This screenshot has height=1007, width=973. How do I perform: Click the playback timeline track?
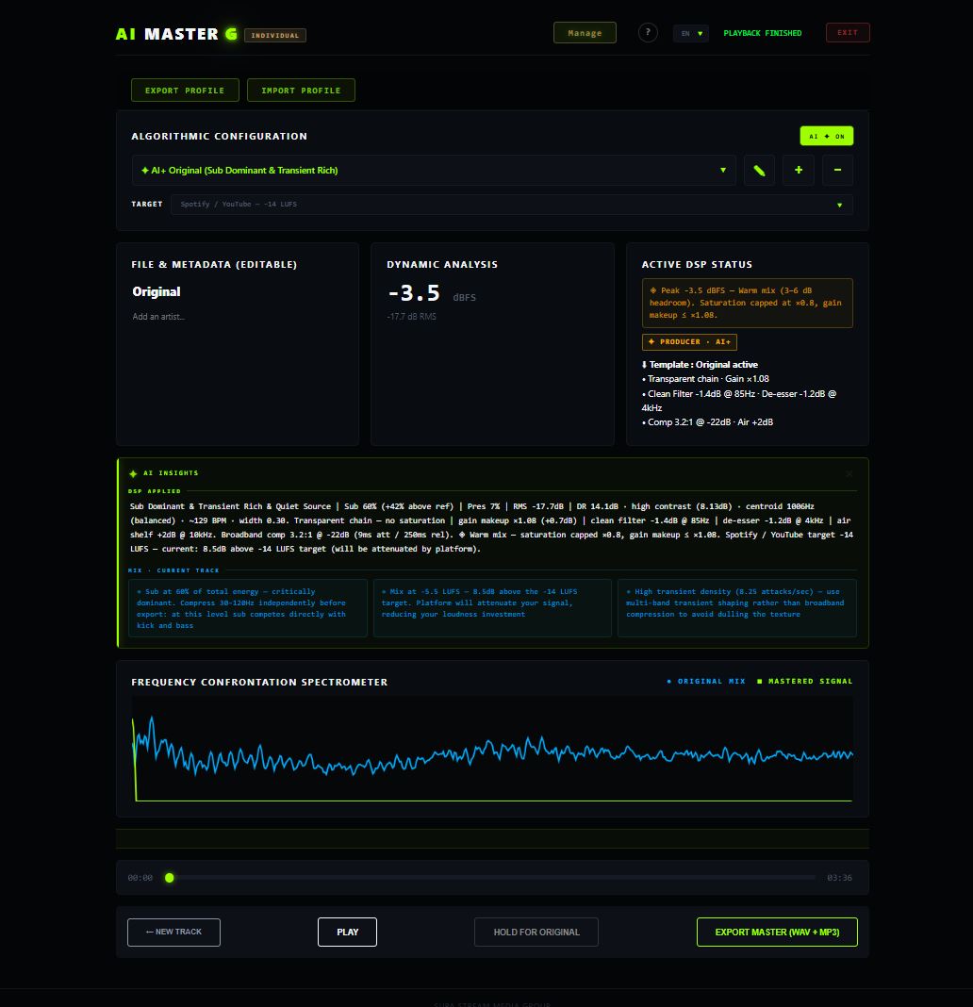492,878
